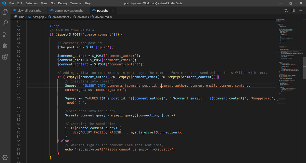Click the cms breadcrumb segment
Screen dimensions: 306x163
21,17
